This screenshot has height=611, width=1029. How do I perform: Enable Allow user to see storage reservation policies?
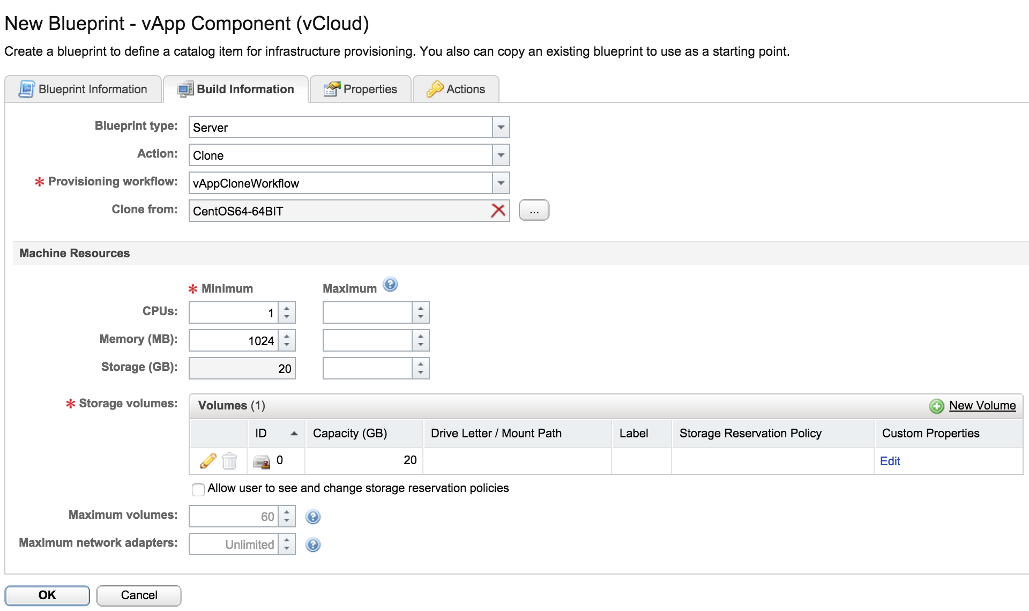198,489
